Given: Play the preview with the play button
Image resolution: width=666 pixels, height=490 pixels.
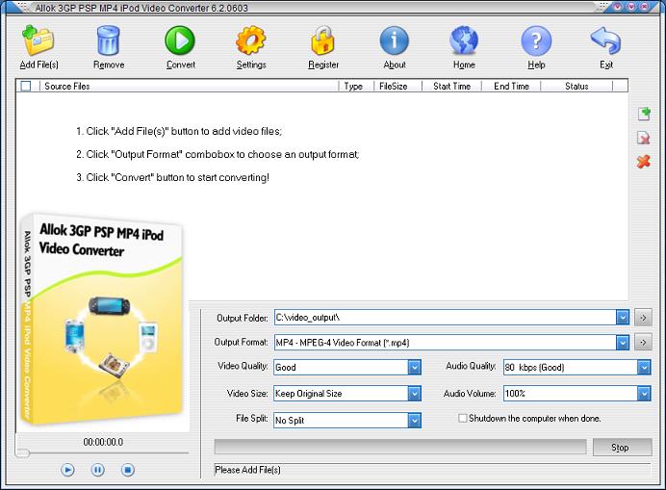Looking at the screenshot, I should coord(67,470).
